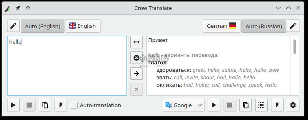Choose English as the source language

pos(82,26)
